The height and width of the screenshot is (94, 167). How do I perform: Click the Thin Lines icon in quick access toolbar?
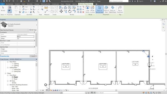[44, 1]
